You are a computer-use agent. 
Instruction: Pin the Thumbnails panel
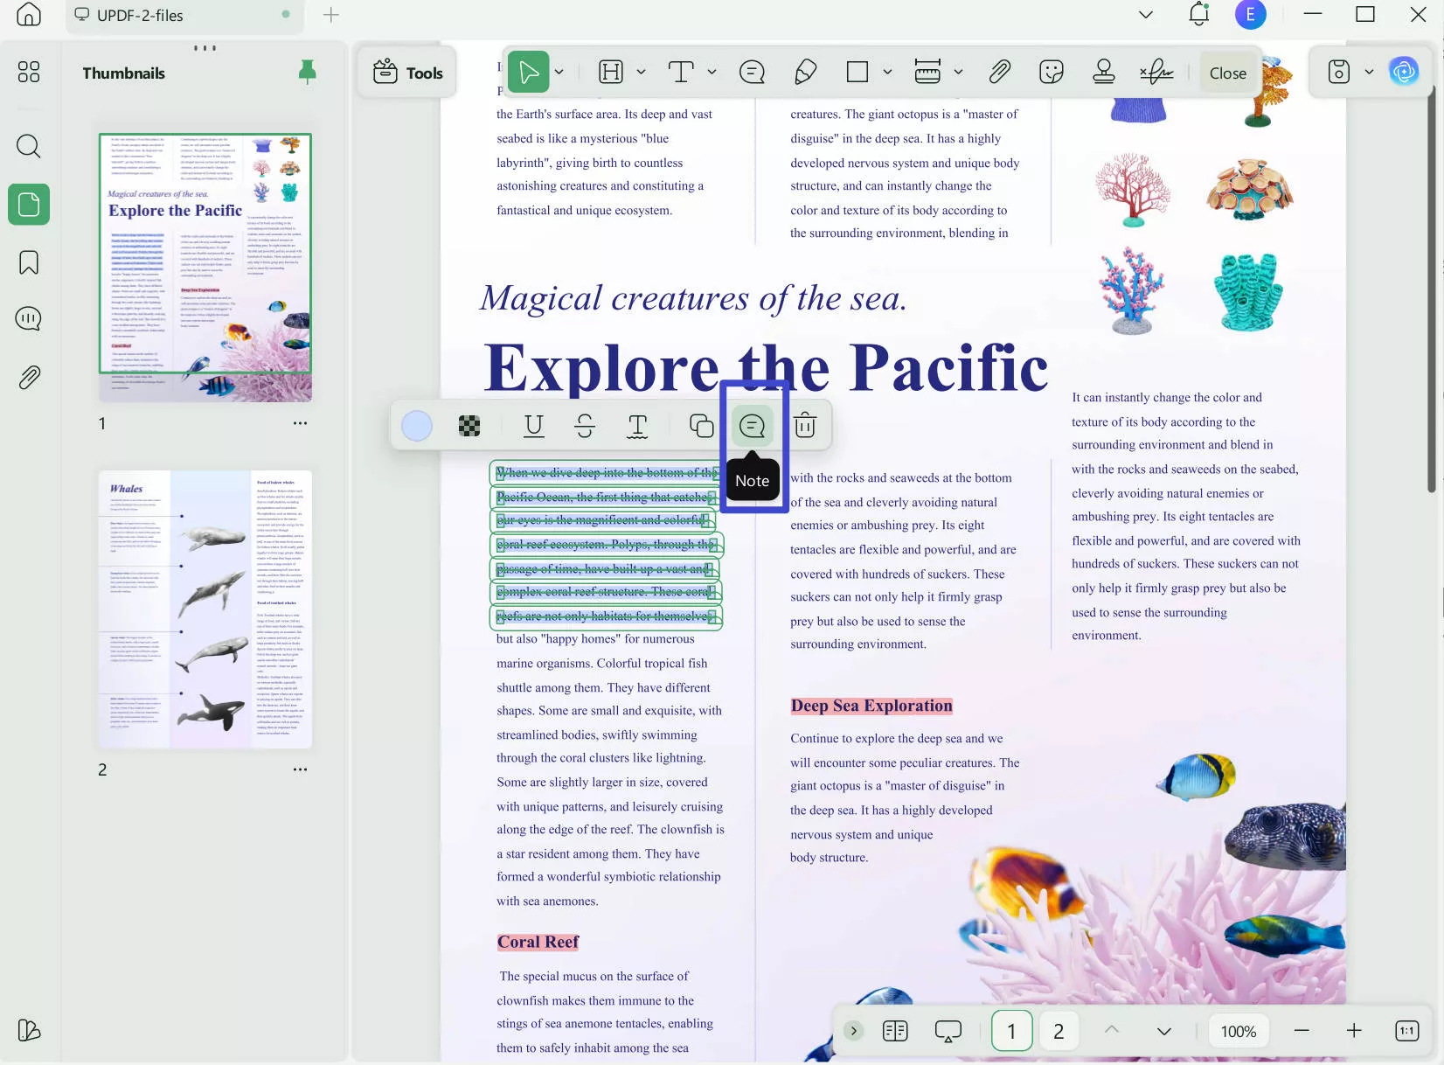pyautogui.click(x=307, y=73)
